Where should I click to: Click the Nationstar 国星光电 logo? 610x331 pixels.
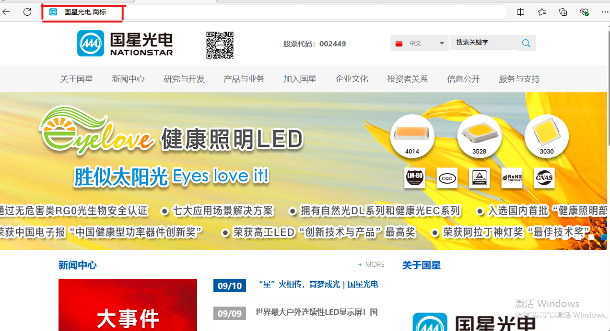(x=125, y=43)
